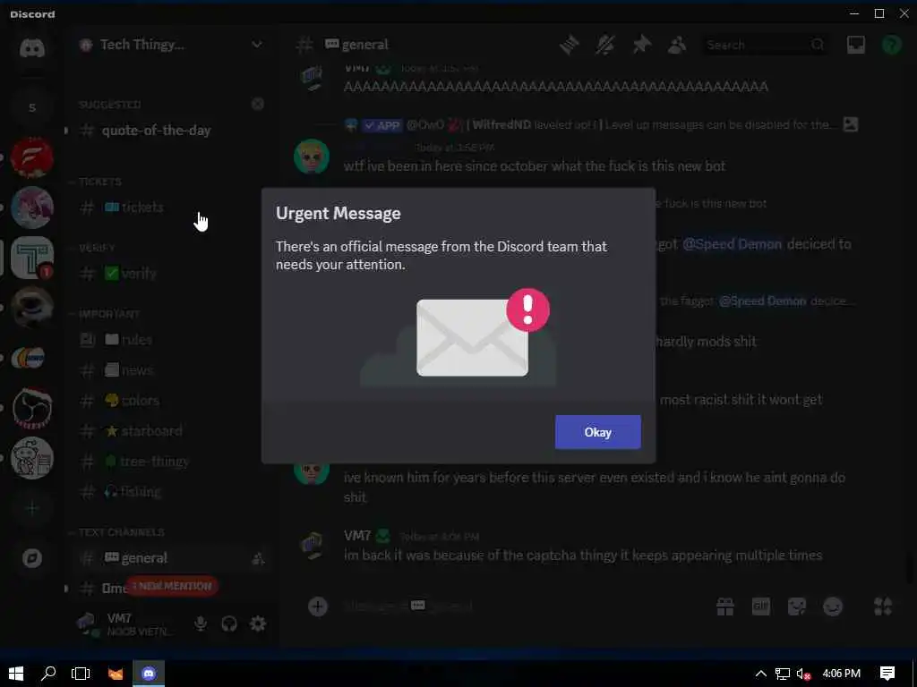Open Threads icon in channel header
Screen dimensions: 917x687
pyautogui.click(x=569, y=45)
